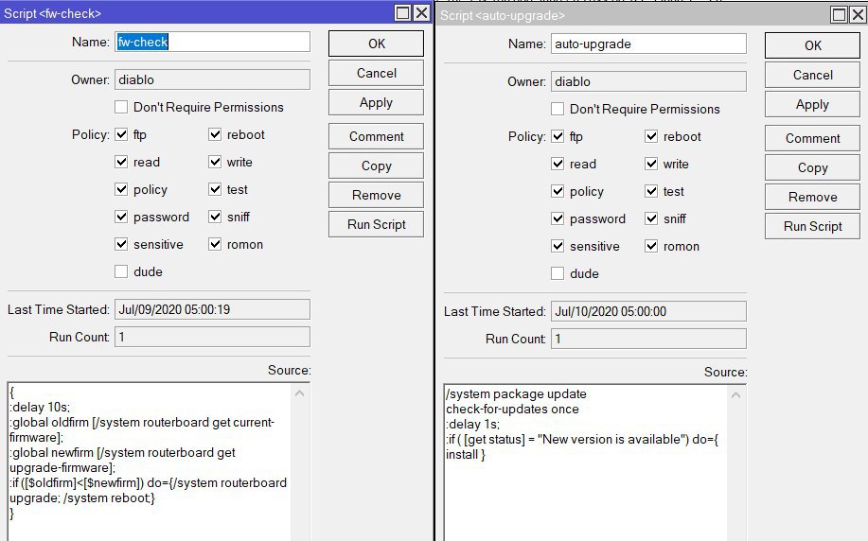Add a Comment to fw-check script
The width and height of the screenshot is (868, 541).
click(377, 136)
